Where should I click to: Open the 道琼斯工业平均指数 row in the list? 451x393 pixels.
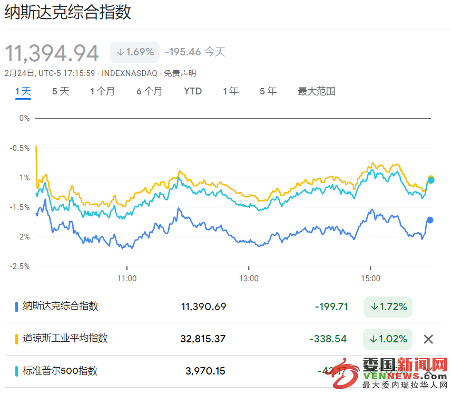pyautogui.click(x=224, y=339)
